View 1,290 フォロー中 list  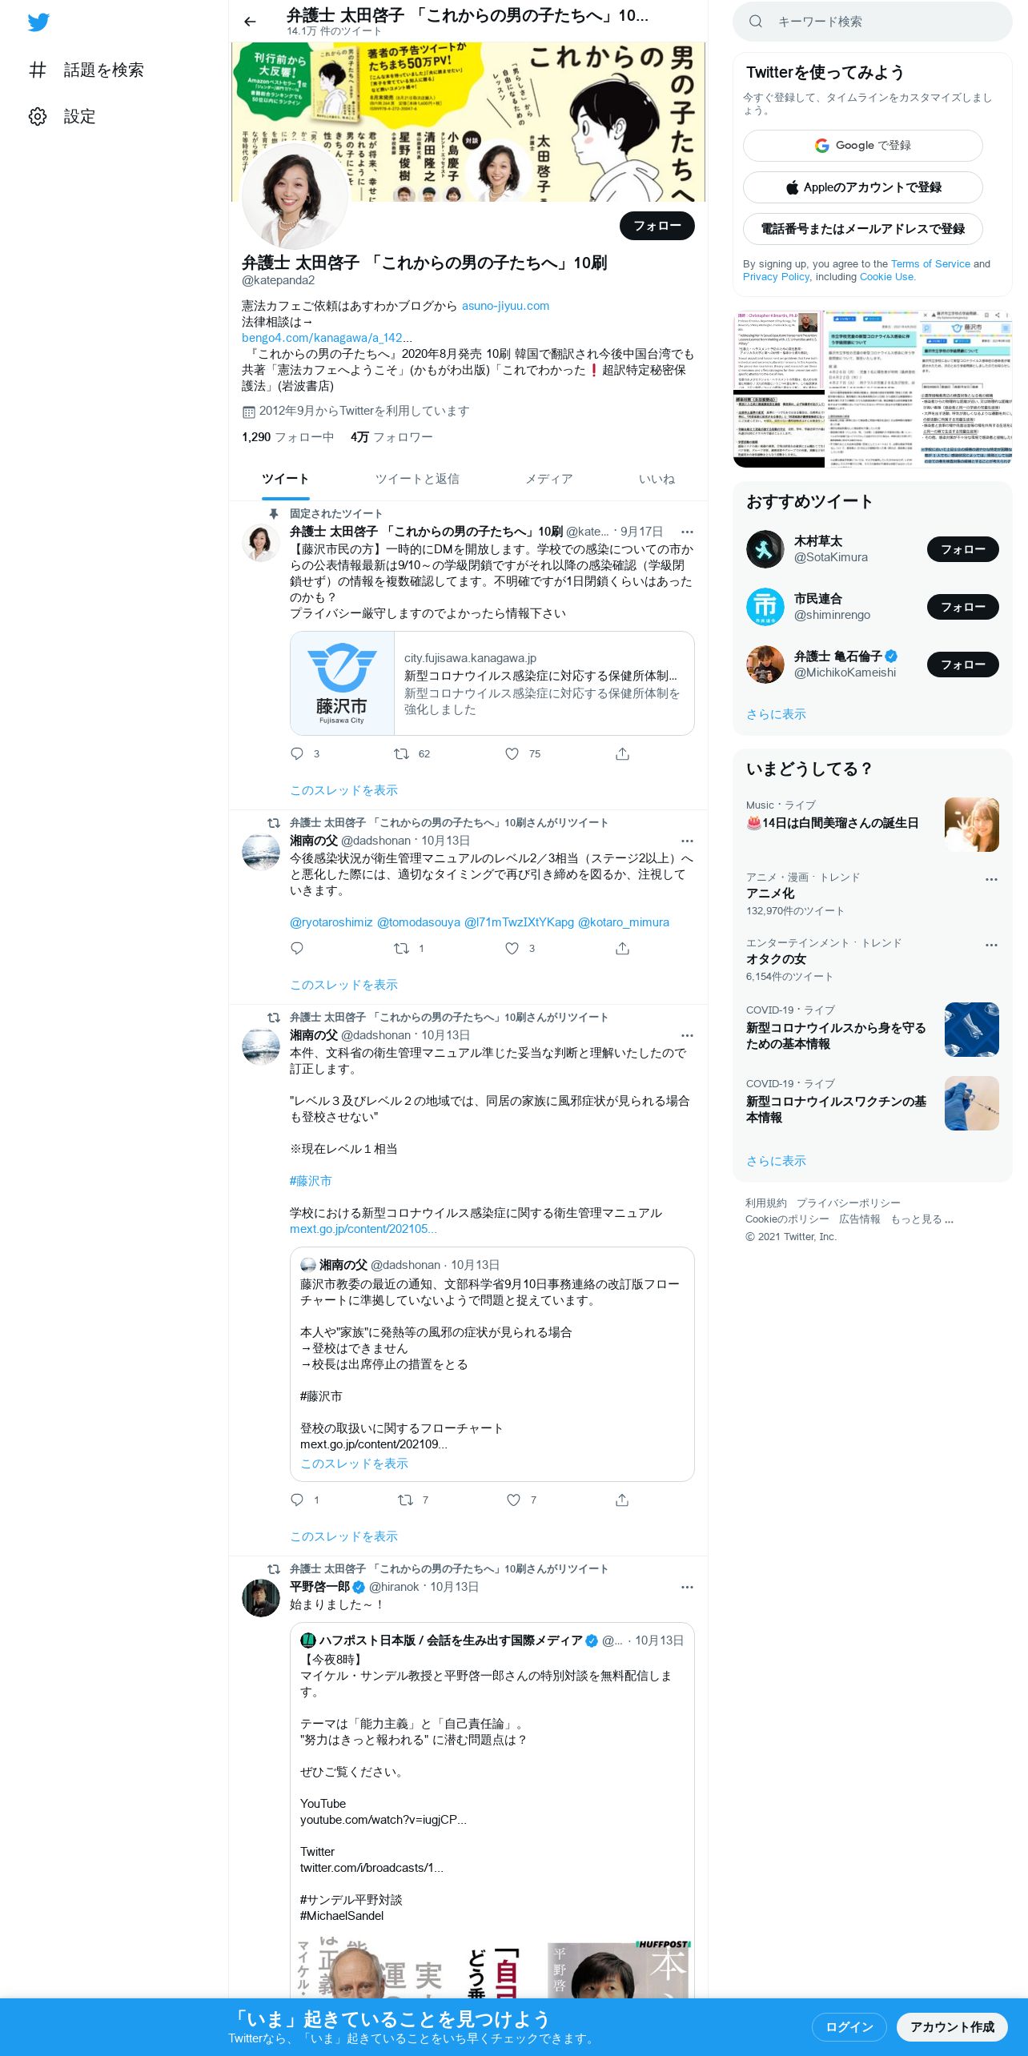click(x=287, y=437)
